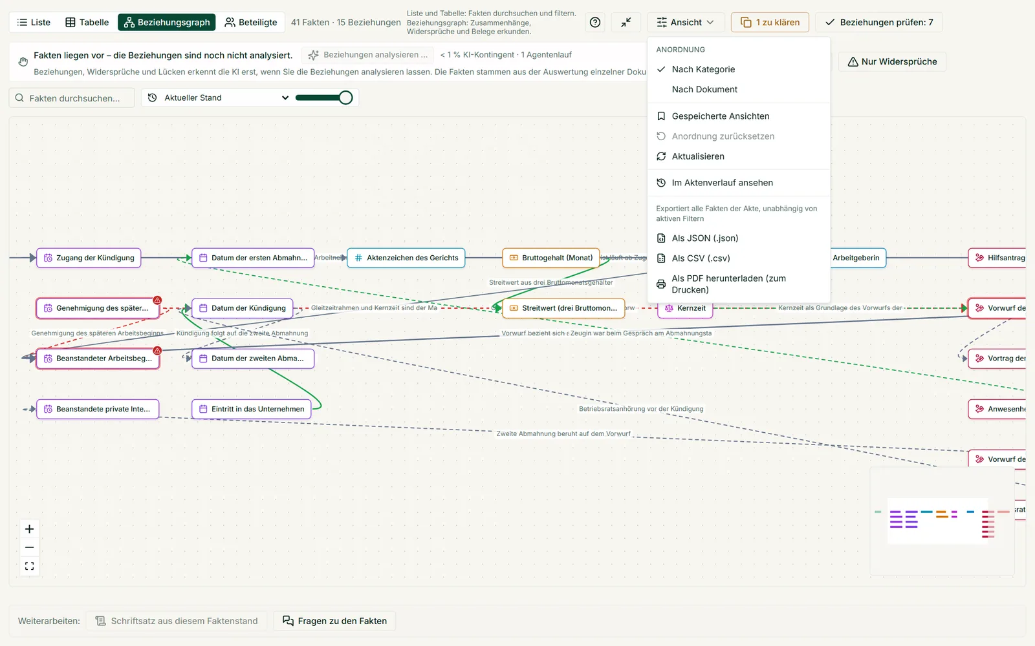Viewport: 1035px width, 646px height.
Task: Select the Datum der Kündigung node
Action: (243, 308)
